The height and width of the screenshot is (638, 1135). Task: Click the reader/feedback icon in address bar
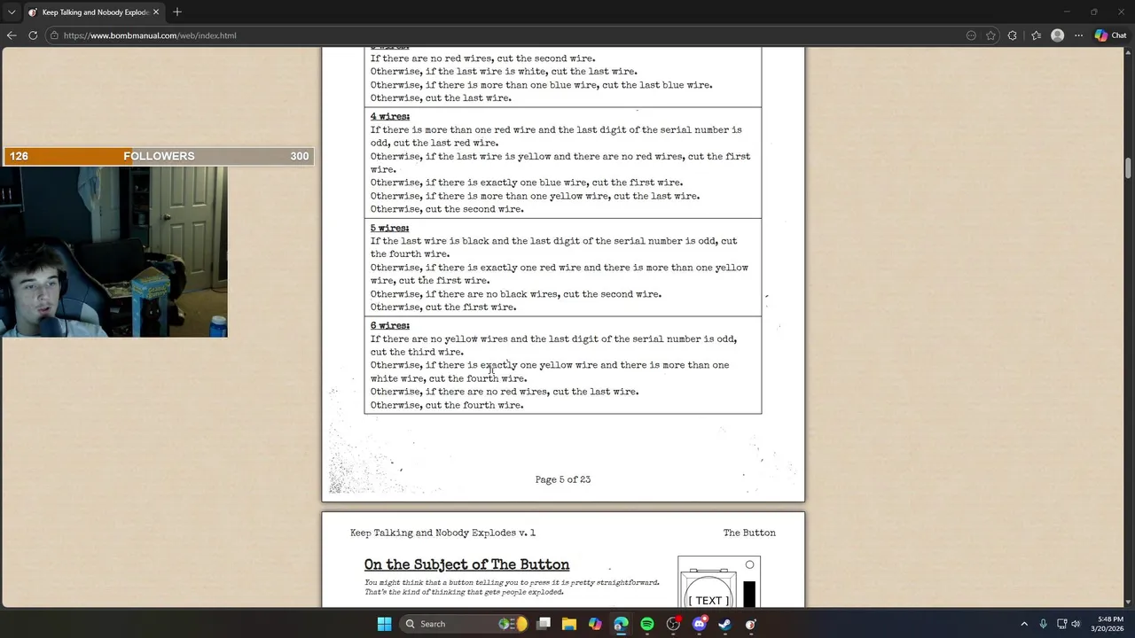(971, 35)
